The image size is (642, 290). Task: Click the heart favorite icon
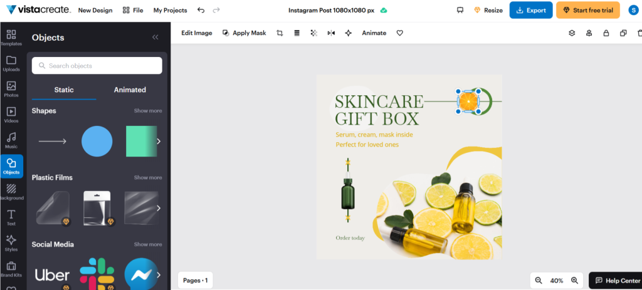(x=399, y=33)
